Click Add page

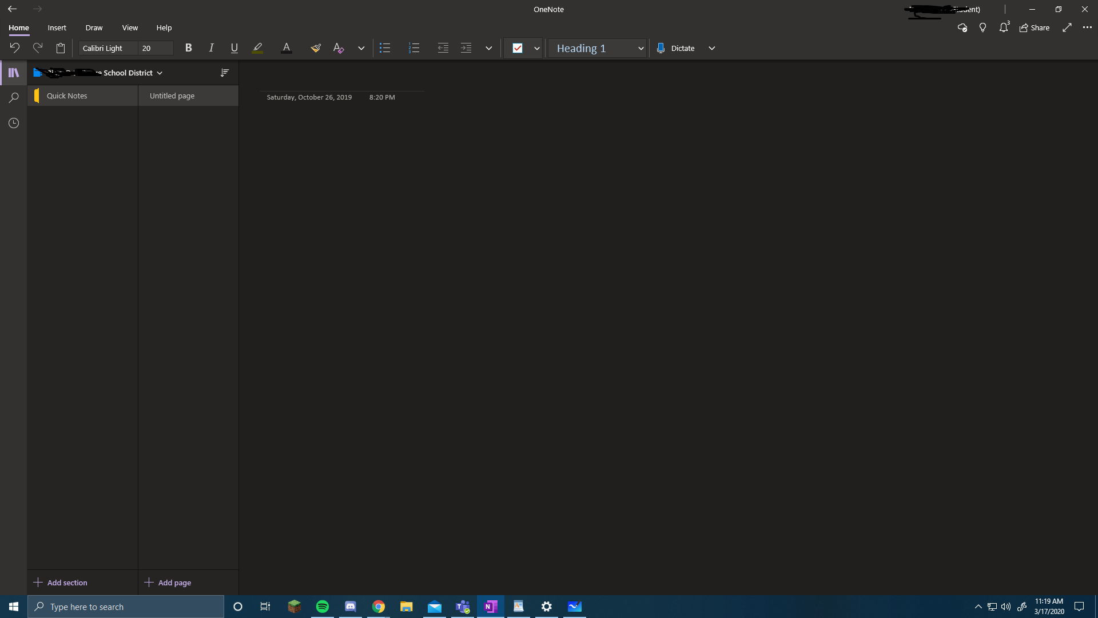click(168, 583)
